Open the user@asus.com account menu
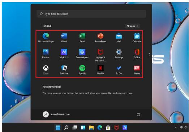 pos(56,114)
